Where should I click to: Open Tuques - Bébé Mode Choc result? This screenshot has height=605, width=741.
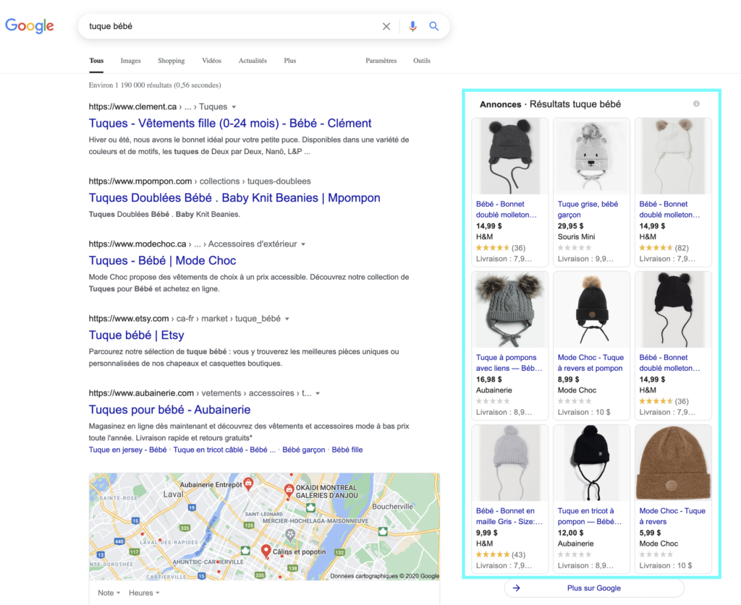pyautogui.click(x=163, y=260)
